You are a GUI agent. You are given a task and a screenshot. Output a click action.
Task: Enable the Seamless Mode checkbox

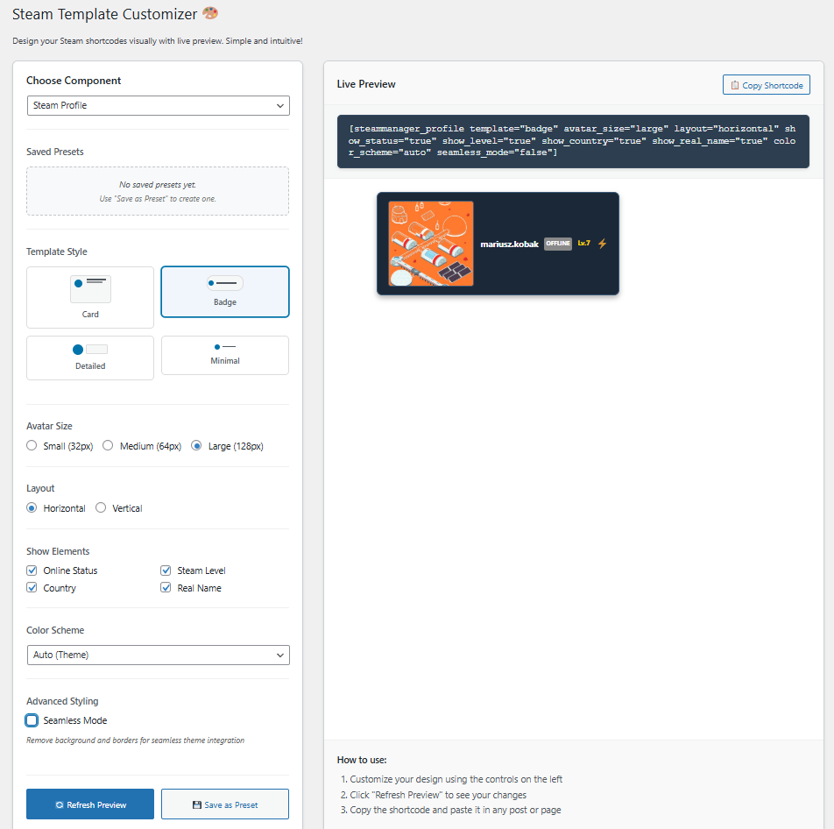coord(32,720)
